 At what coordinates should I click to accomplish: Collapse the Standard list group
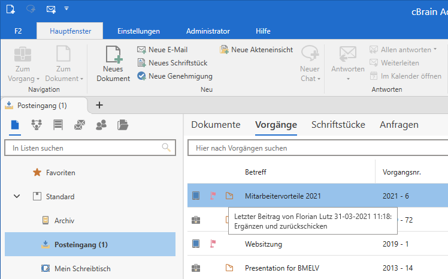coord(17,197)
